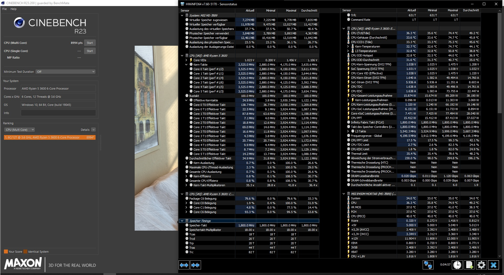The height and width of the screenshot is (275, 504).
Task: Select the Durchschnittlicher Effektiver Takt row label
Action: pos(210,158)
